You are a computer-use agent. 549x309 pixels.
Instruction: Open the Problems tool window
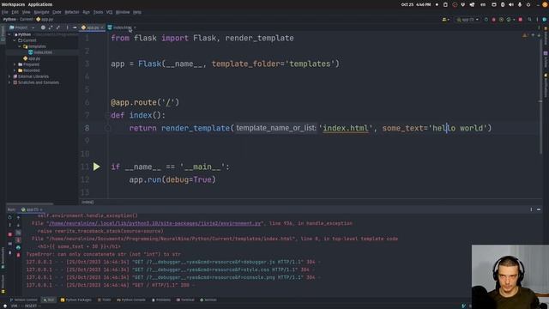click(x=161, y=300)
